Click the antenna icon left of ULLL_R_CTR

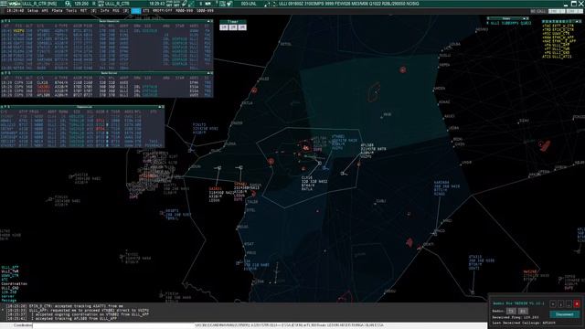click(101, 4)
